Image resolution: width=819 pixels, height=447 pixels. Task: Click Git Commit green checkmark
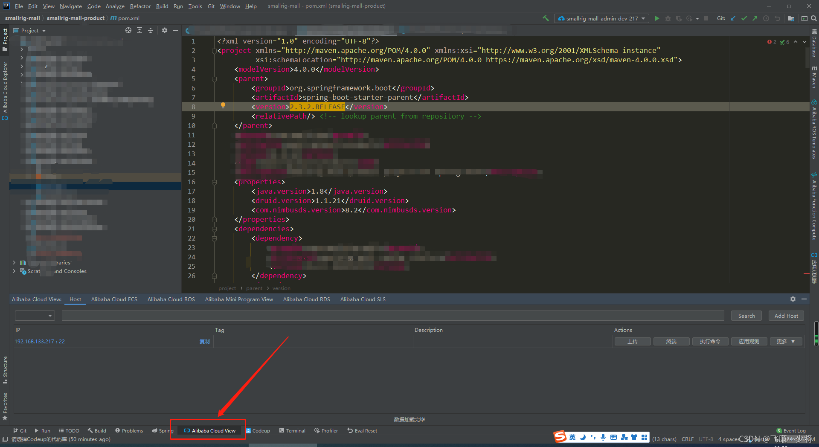[x=744, y=18]
